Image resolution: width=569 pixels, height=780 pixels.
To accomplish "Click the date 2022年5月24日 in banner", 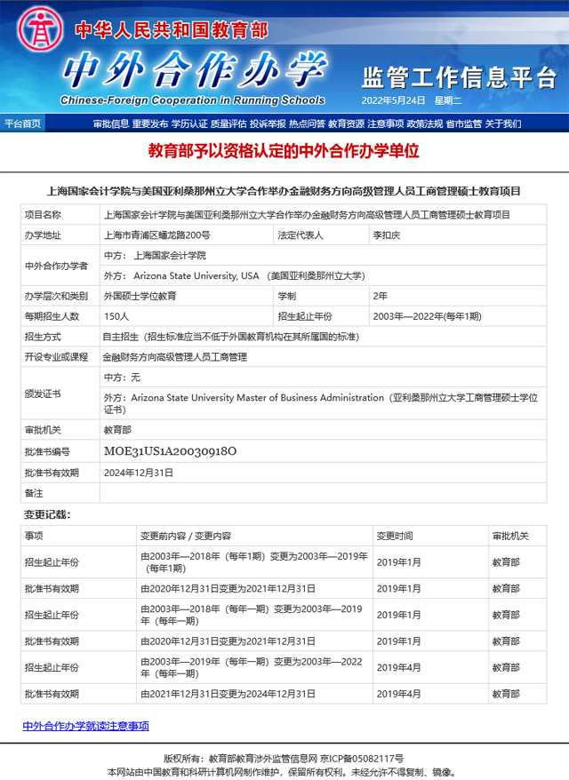I will pyautogui.click(x=393, y=100).
